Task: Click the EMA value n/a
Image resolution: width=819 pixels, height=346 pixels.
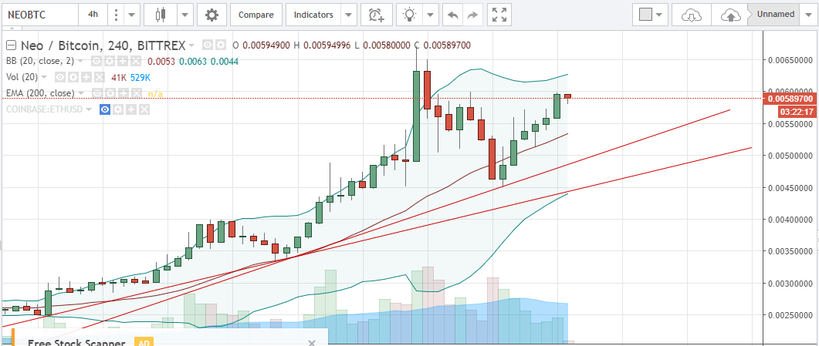Action: coord(155,94)
